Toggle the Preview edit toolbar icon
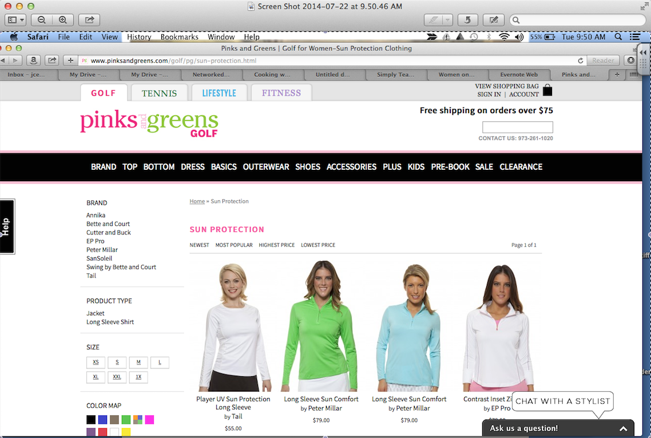 [494, 20]
